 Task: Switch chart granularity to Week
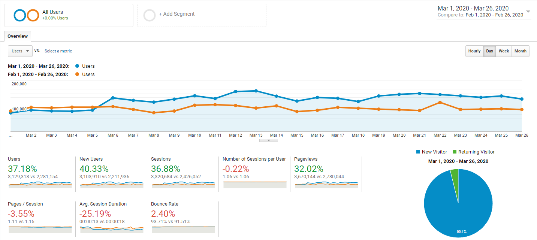click(504, 51)
